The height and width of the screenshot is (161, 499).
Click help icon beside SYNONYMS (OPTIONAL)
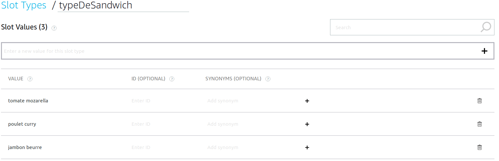[x=268, y=79]
